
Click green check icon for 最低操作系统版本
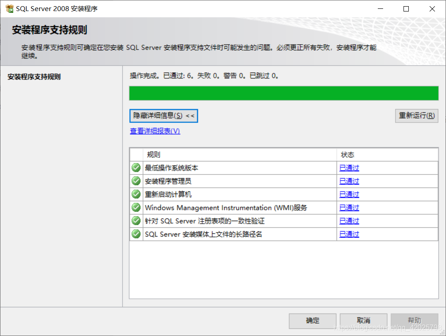136,168
